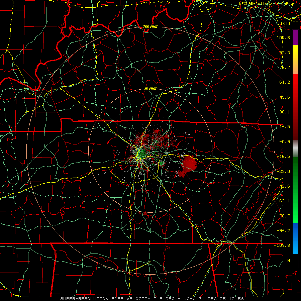Click the smaller red echo below the large blob
The image size is (301, 301).
[x=181, y=174]
